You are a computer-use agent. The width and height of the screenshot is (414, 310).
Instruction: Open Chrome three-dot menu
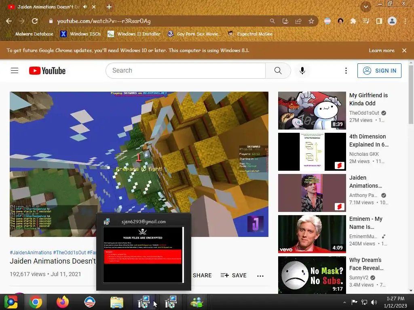(x=405, y=21)
